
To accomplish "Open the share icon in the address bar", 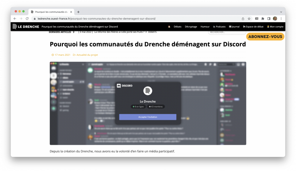I will click(243, 19).
